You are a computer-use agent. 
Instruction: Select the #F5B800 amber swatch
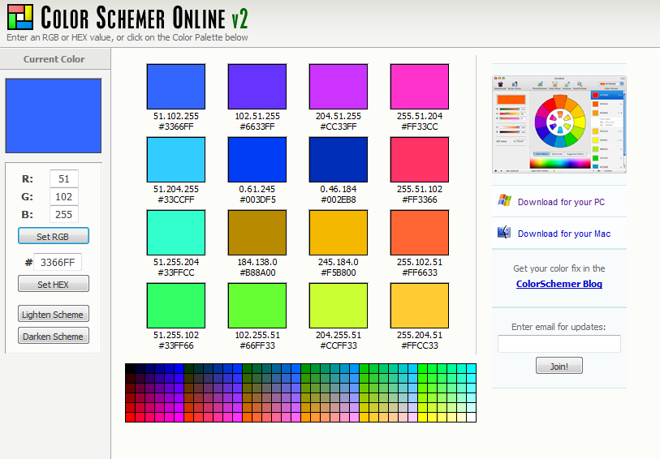tap(339, 233)
